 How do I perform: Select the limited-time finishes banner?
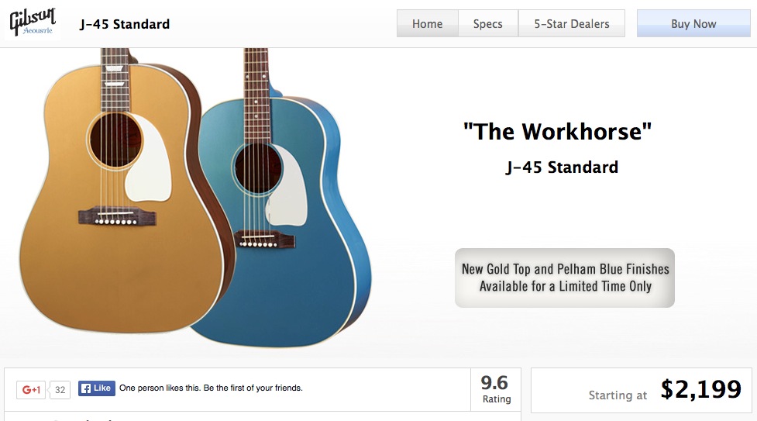tap(565, 278)
